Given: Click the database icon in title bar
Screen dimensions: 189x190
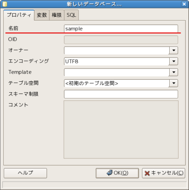Looking at the screenshot, I should (5, 4).
